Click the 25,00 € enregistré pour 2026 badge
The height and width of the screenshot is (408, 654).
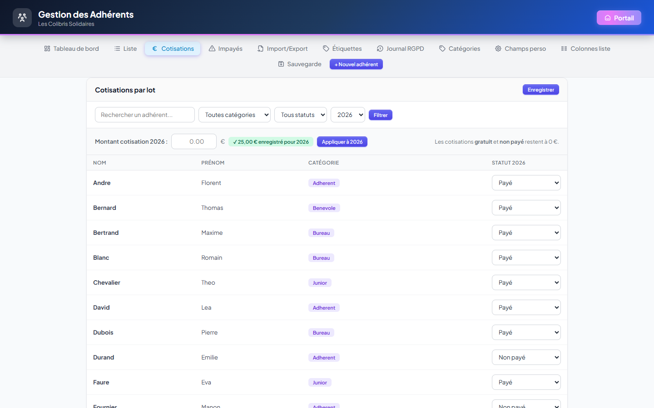[271, 142]
